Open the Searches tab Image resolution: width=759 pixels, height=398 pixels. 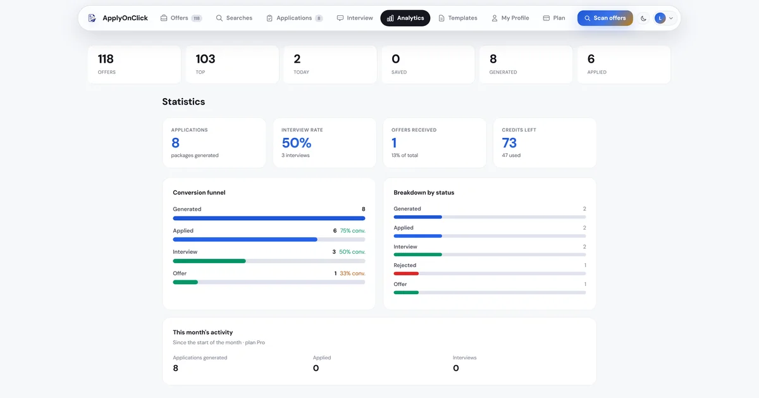234,18
